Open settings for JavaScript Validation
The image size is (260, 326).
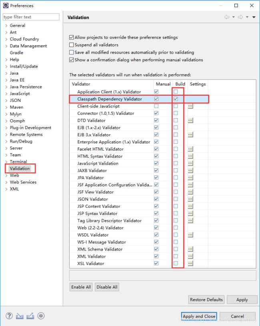pos(190,163)
